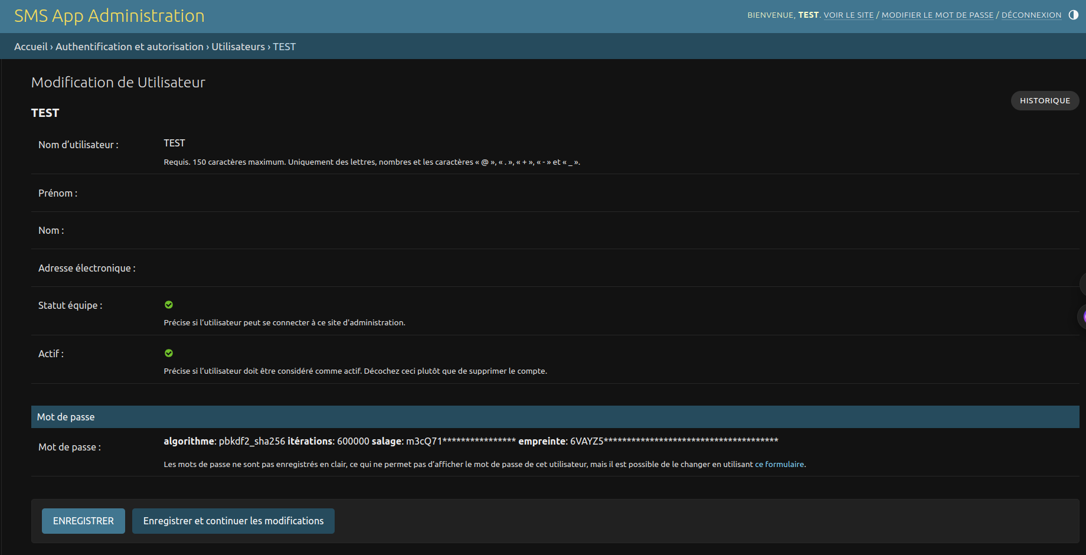Open the purple floating widget at right edge
The height and width of the screenshot is (555, 1086).
(1082, 317)
